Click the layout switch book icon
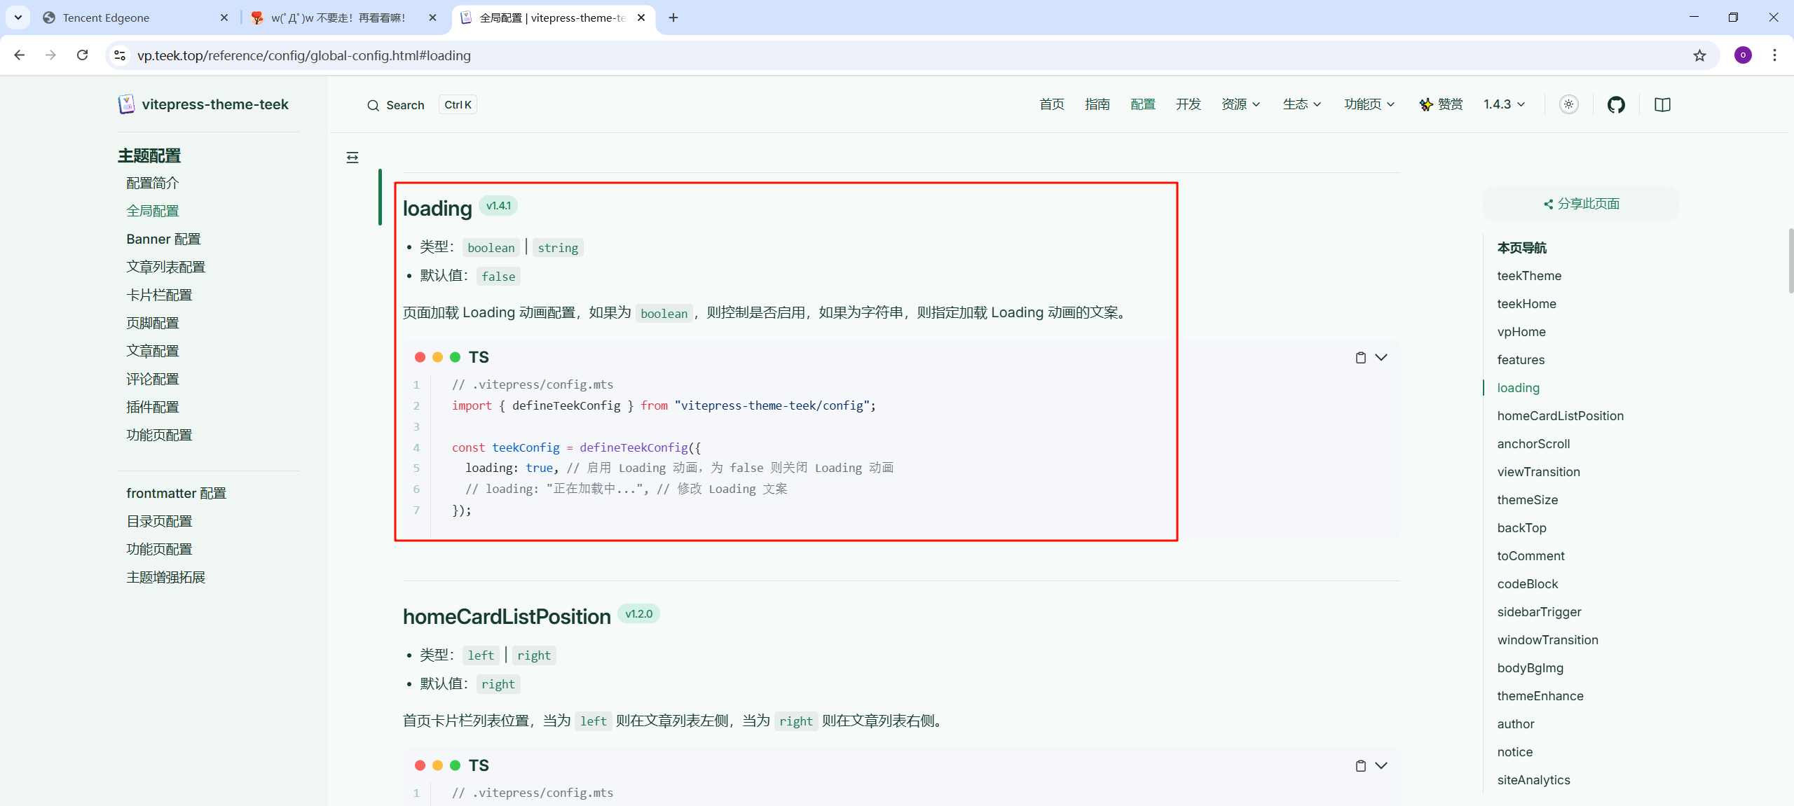The image size is (1794, 806). [x=1662, y=104]
